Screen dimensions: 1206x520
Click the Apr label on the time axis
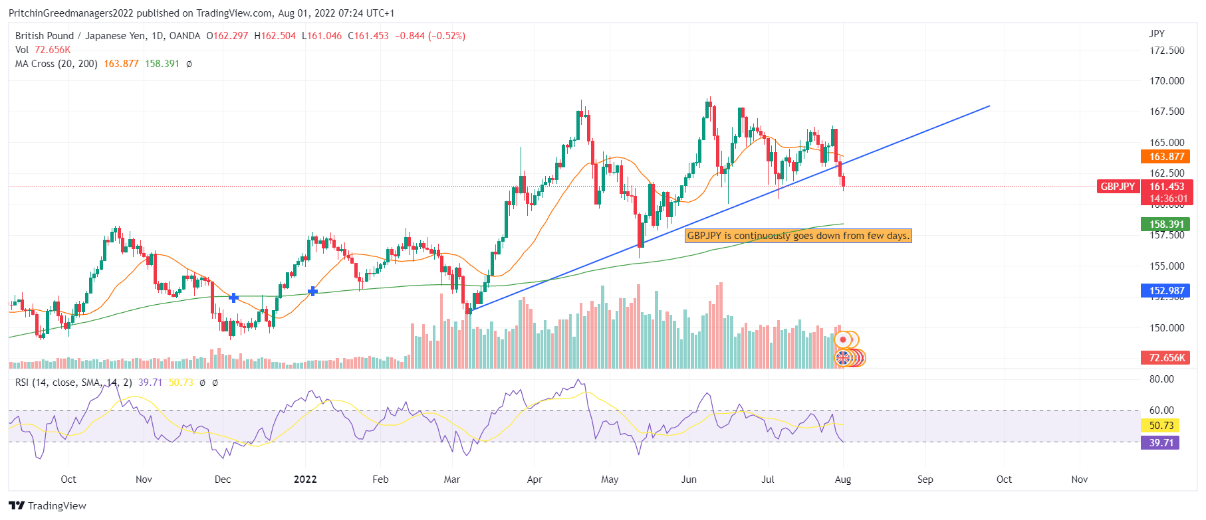click(x=535, y=479)
